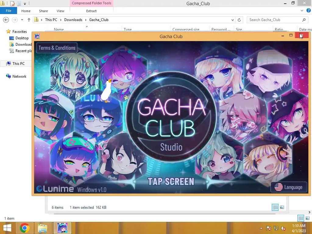
Task: Switch to the View ribbon tab
Action: [x=61, y=11]
